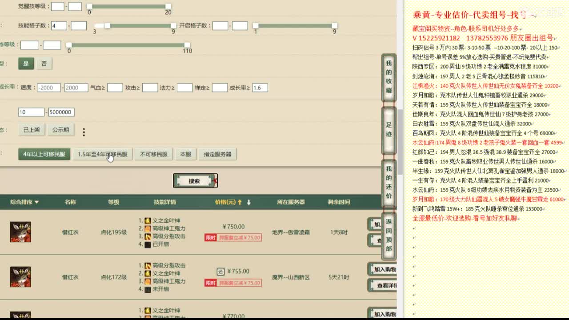Click 技能格子数 minimum field containing 4
The height and width of the screenshot is (320, 569).
59,26
